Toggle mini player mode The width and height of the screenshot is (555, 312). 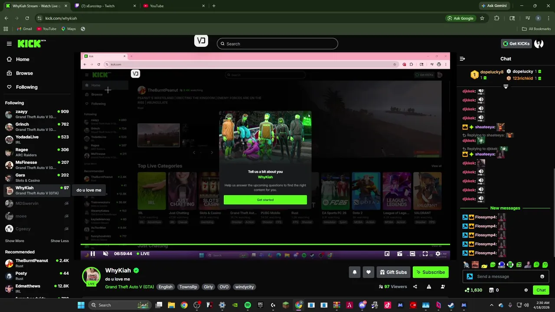[x=387, y=254]
